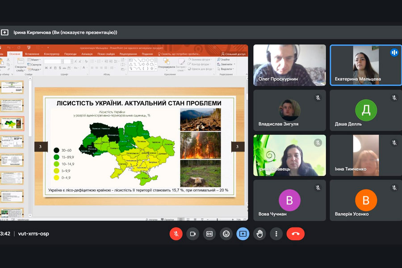
Task: Click the zoom out minus icon in status bar
Action: point(207,219)
